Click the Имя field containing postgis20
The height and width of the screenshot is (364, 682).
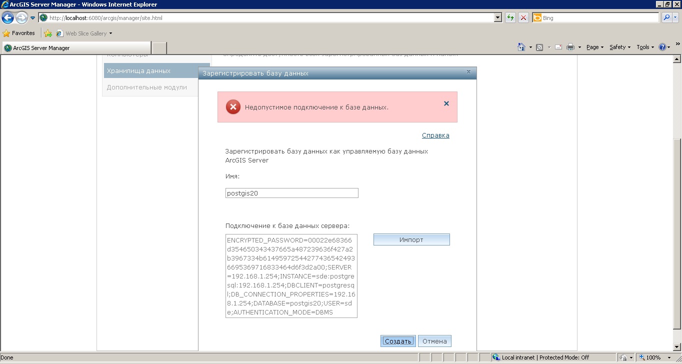[292, 193]
